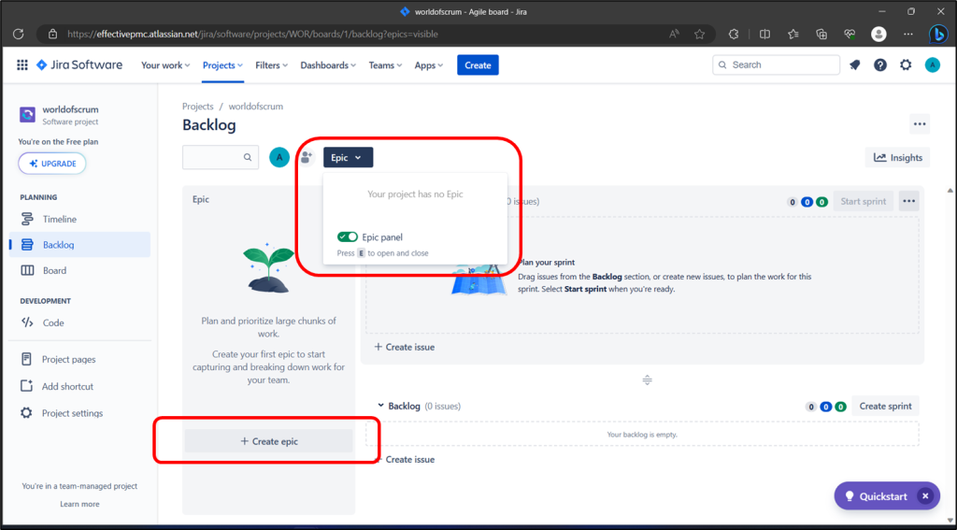Open browser favorites list icon
Viewport: 957px width, 530px height.
[x=793, y=35]
